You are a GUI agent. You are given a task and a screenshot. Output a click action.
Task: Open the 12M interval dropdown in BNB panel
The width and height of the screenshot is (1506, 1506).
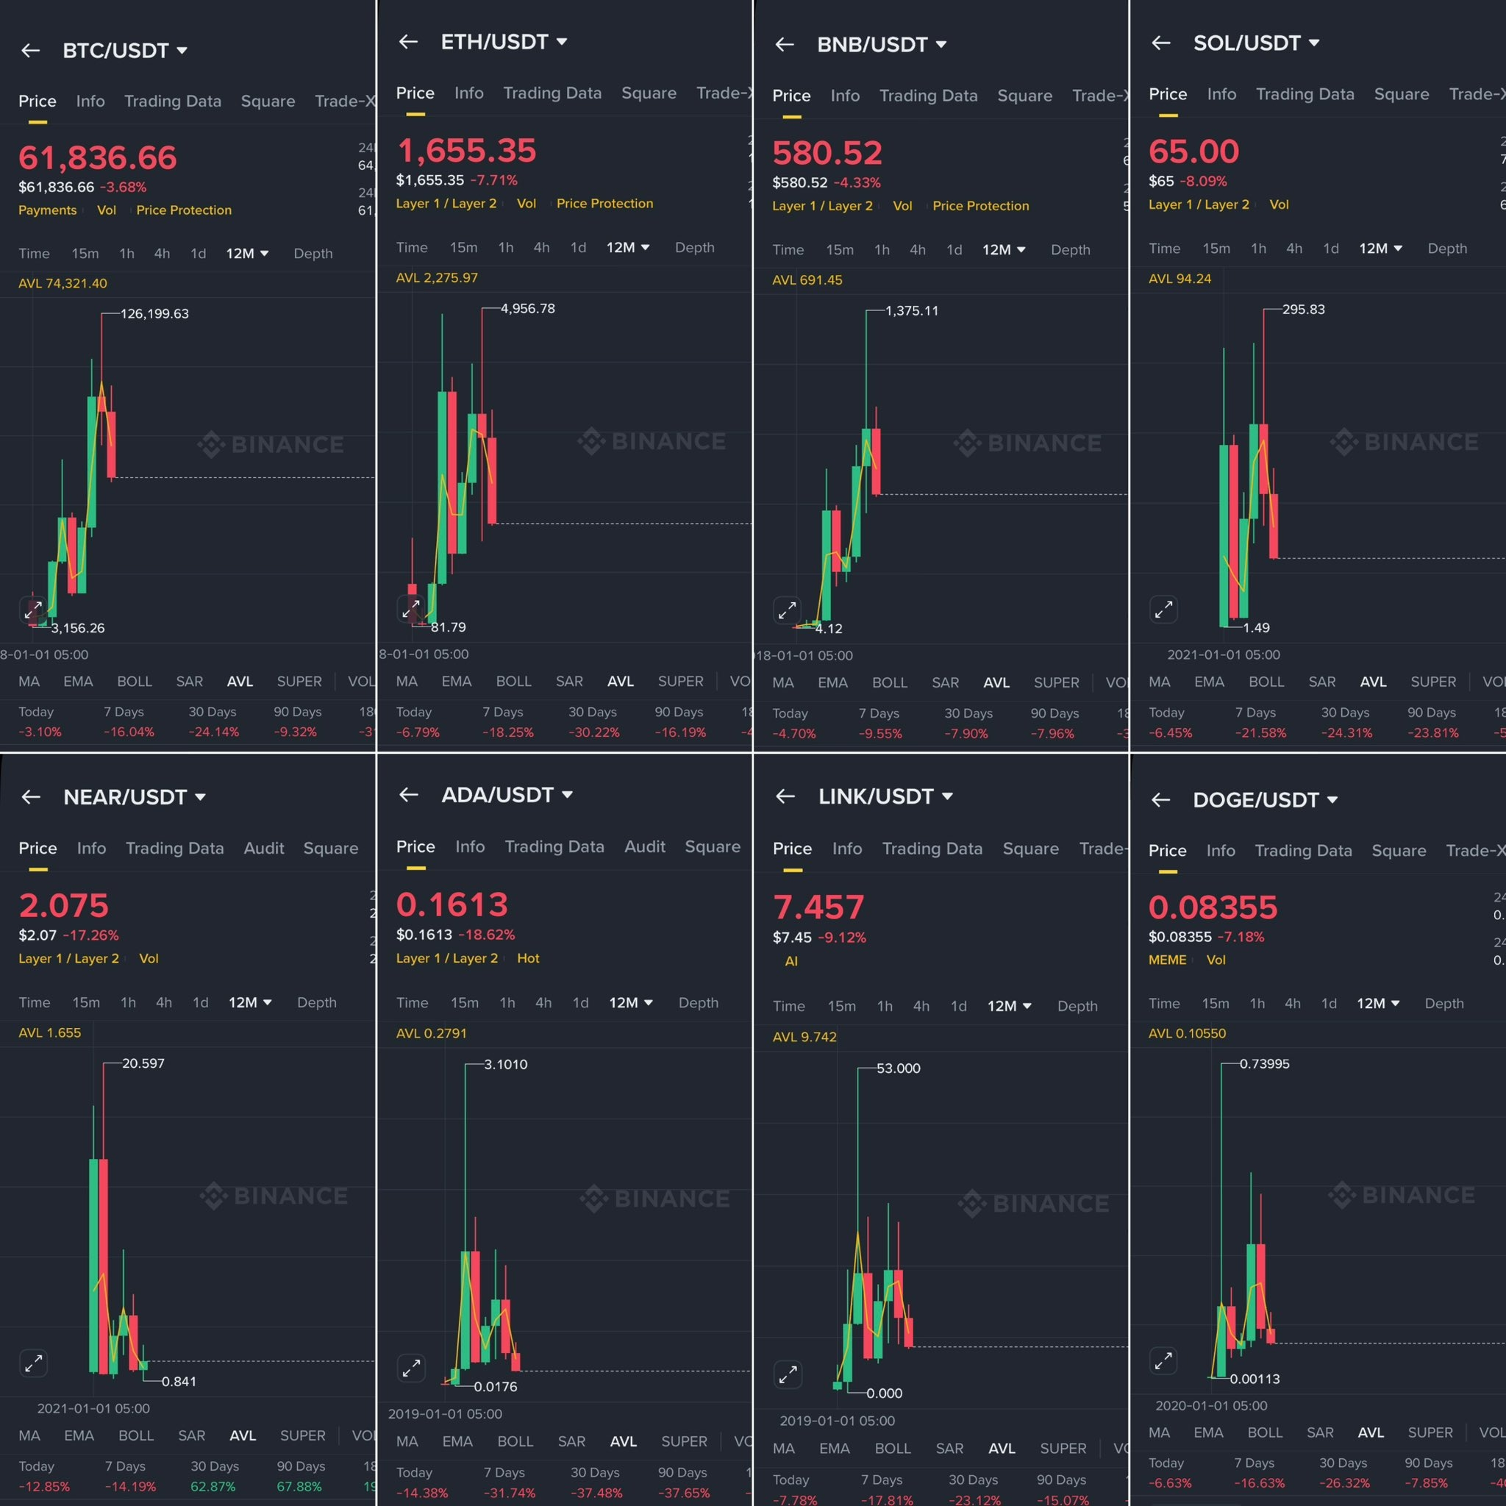point(1004,249)
